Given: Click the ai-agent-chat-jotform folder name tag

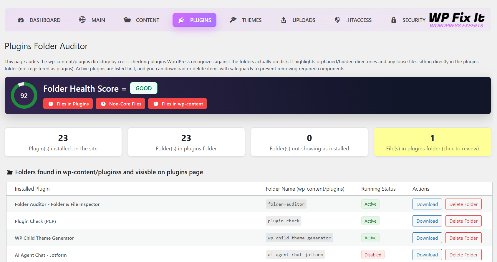Looking at the screenshot, I should pos(296,255).
